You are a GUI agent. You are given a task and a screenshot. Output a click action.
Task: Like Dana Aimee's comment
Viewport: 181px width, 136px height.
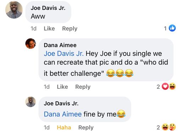point(62,87)
